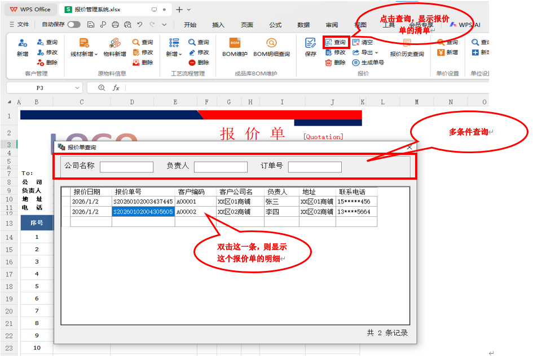
Task: Open the 导出 dropdown
Action: pos(365,52)
